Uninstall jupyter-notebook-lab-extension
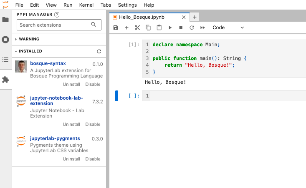 tap(71, 124)
